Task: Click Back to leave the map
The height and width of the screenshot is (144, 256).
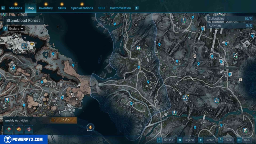Action: click(247, 140)
